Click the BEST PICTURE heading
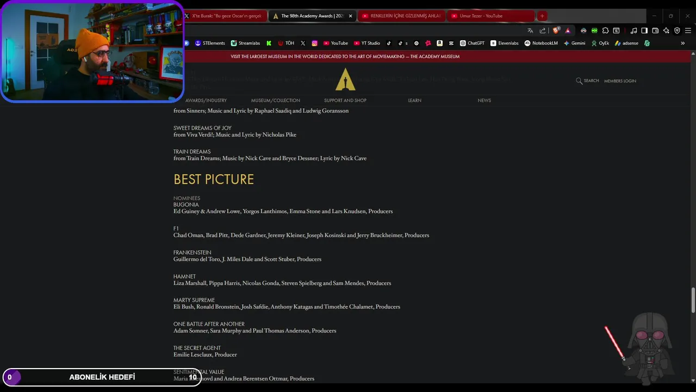The height and width of the screenshot is (392, 696). coord(214,179)
